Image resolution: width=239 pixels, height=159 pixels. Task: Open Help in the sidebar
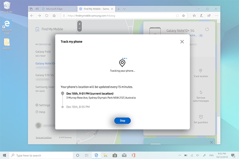pyautogui.click(x=41, y=112)
